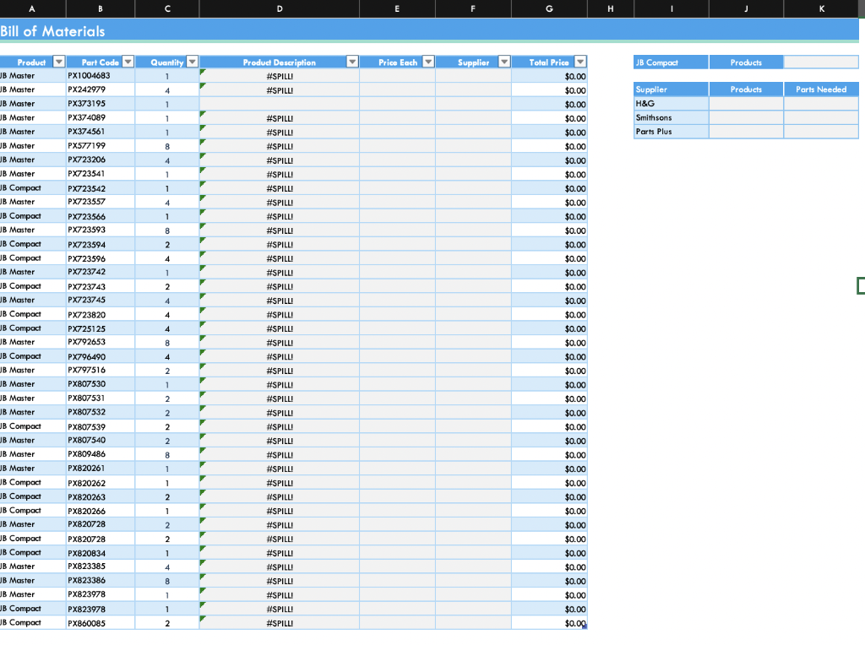Image resolution: width=865 pixels, height=645 pixels.
Task: Open the Quantity column filter
Action: 192,61
